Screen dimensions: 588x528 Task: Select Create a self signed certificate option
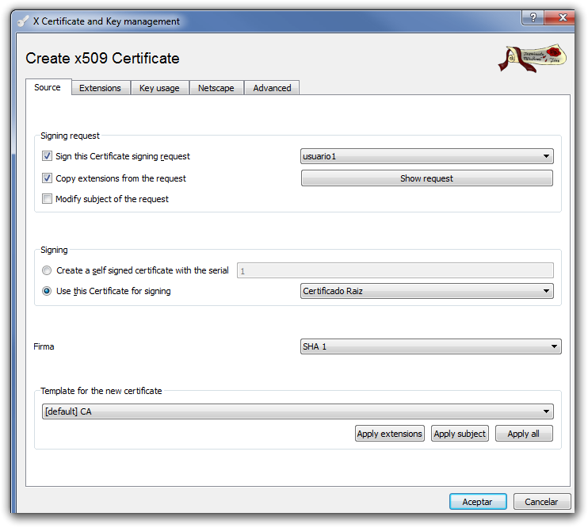tap(48, 270)
